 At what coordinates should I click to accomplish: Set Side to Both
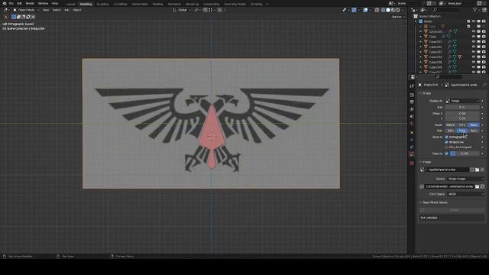coord(450,131)
